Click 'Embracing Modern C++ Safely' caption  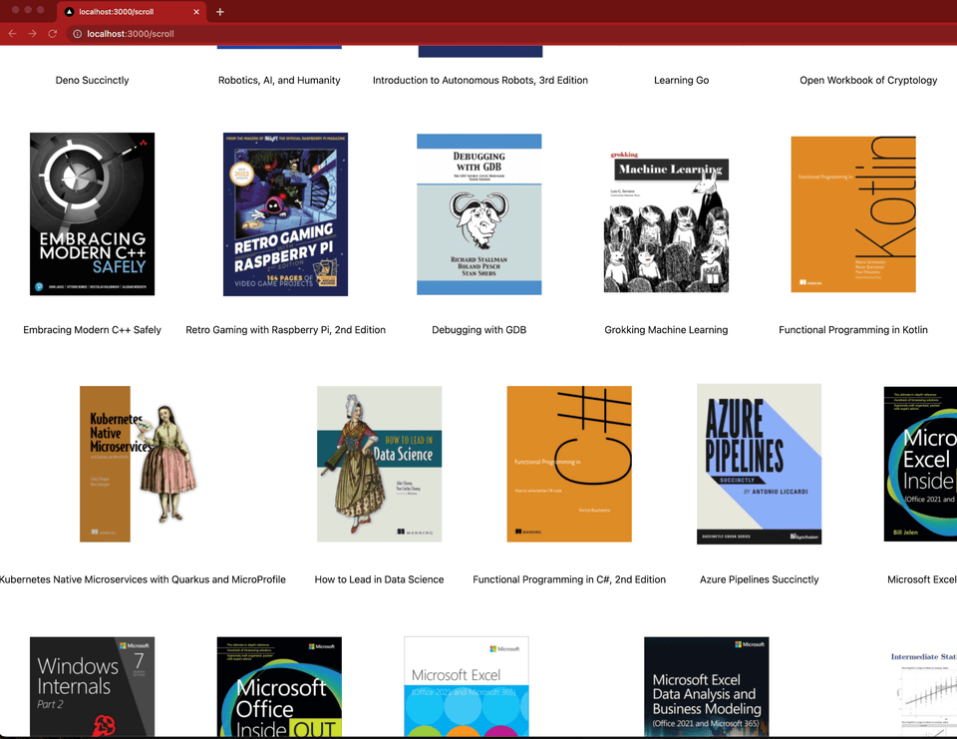pyautogui.click(x=92, y=330)
